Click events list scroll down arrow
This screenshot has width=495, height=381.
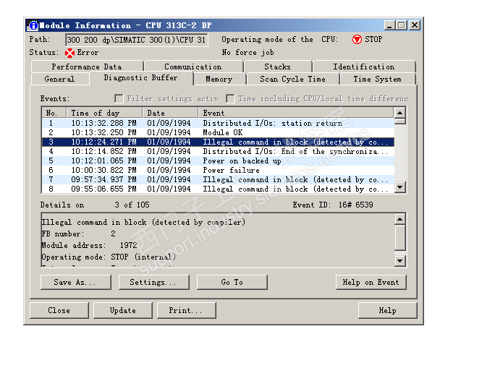[x=400, y=187]
